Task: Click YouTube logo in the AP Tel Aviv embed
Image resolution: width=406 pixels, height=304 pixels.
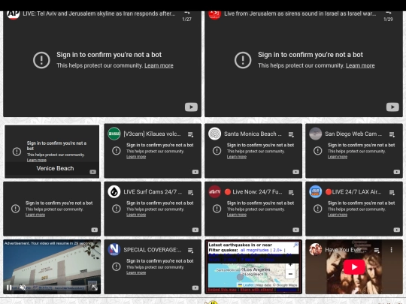Action: pos(191,107)
